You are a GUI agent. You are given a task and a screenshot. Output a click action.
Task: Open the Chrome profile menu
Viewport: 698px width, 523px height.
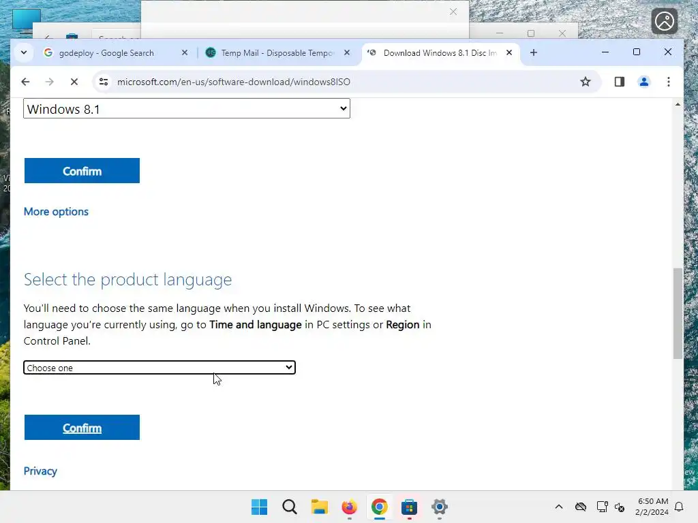click(643, 82)
